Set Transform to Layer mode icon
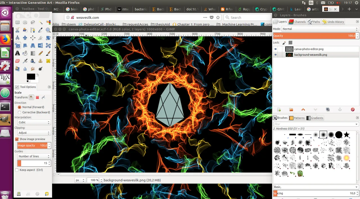The height and width of the screenshot is (199, 360). pyautogui.click(x=31, y=97)
